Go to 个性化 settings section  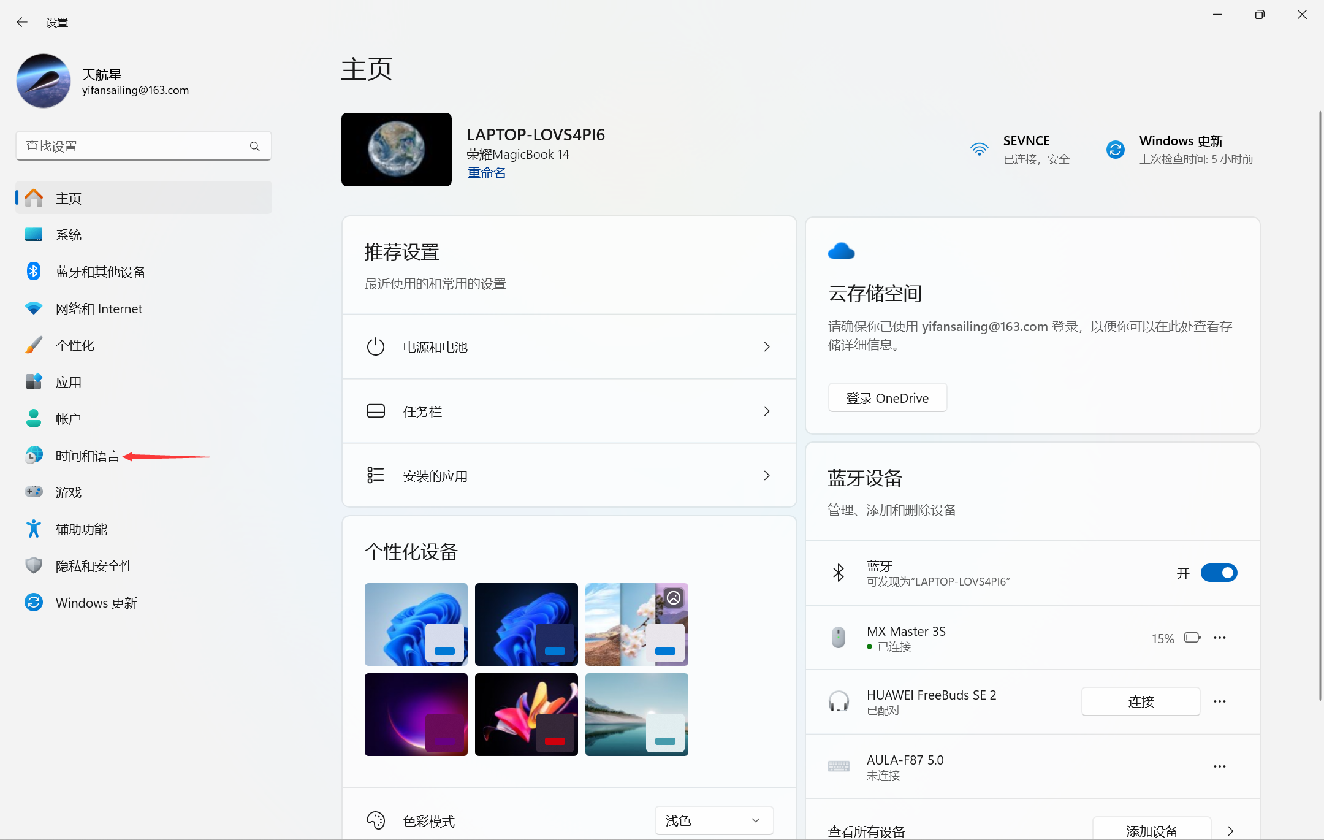(75, 345)
